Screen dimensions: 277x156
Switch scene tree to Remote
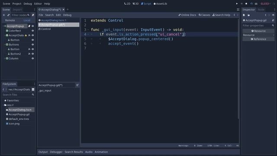[x=10, y=20]
